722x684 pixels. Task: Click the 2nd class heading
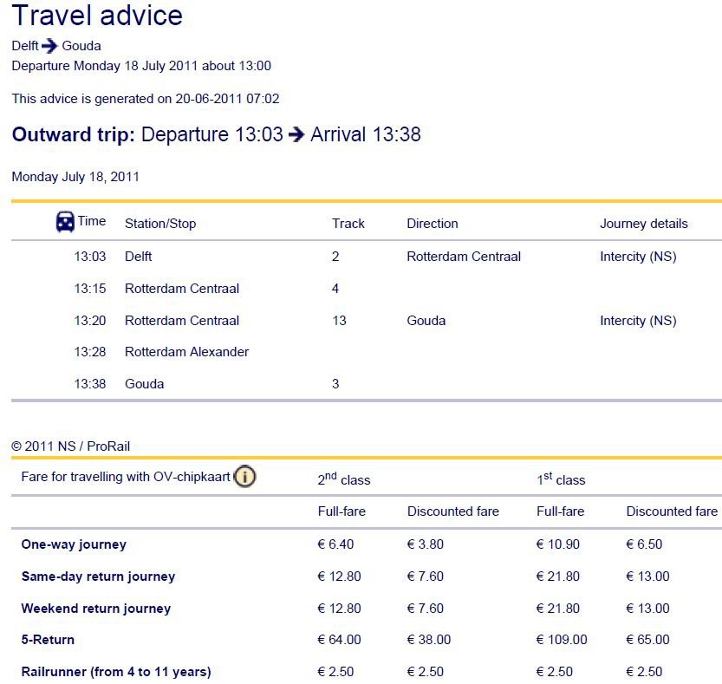pos(343,479)
